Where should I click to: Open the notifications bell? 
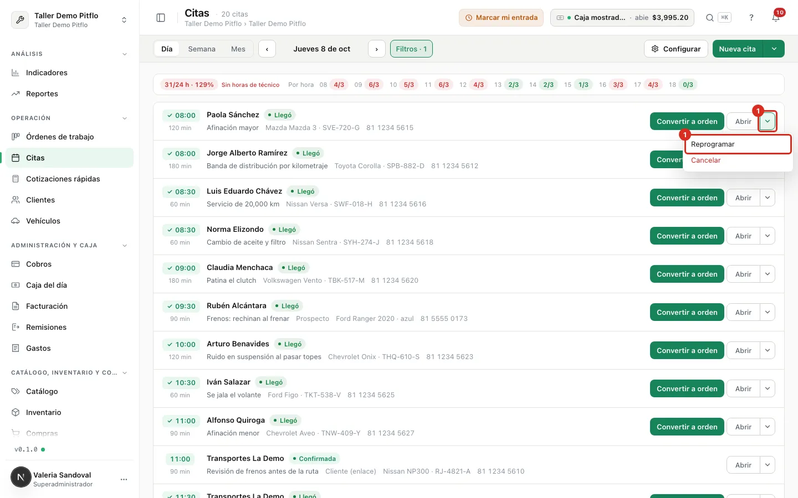(x=776, y=18)
